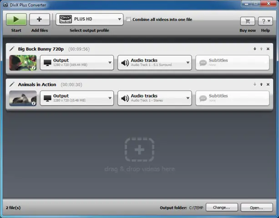Image resolution: width=279 pixels, height=218 pixels.
Task: Remove Big Buck Bunny 720p from the list
Action: [268, 49]
